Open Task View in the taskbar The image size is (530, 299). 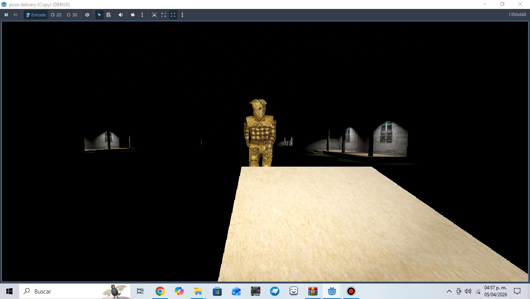(140, 291)
